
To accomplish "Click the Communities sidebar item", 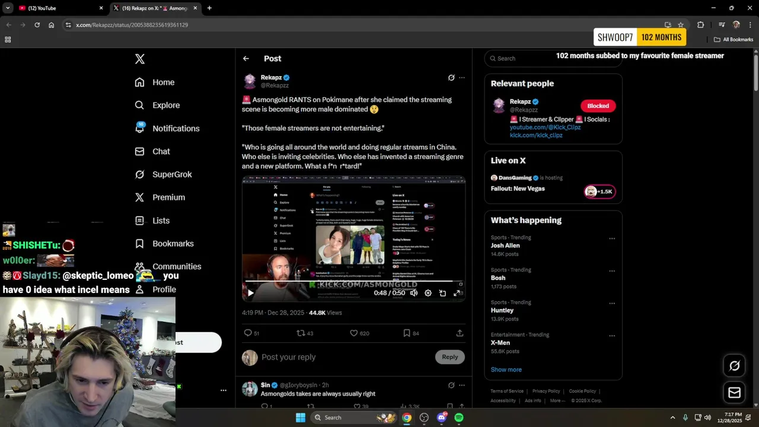I will pos(168,266).
